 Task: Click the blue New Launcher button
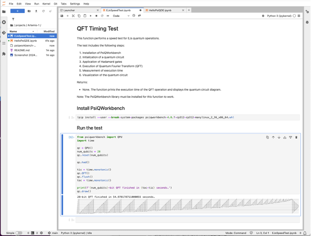[x=18, y=11]
